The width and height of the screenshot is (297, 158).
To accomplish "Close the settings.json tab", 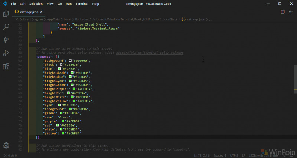I will (x=41, y=12).
